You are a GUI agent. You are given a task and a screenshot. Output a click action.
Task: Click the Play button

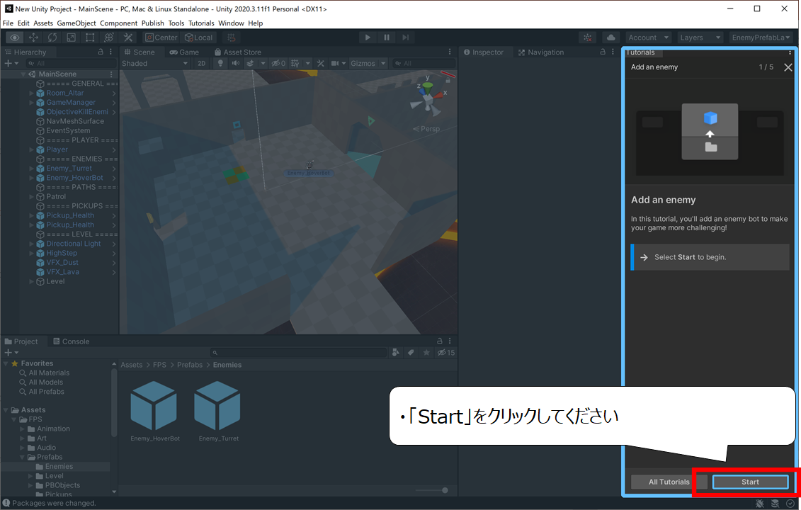(368, 38)
